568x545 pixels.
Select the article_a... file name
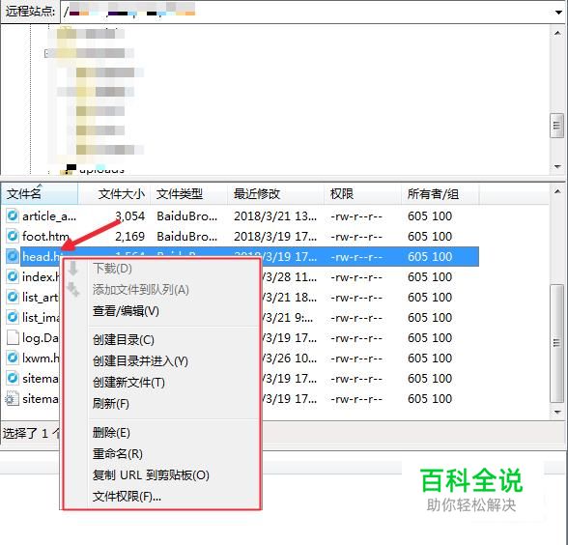click(x=49, y=216)
